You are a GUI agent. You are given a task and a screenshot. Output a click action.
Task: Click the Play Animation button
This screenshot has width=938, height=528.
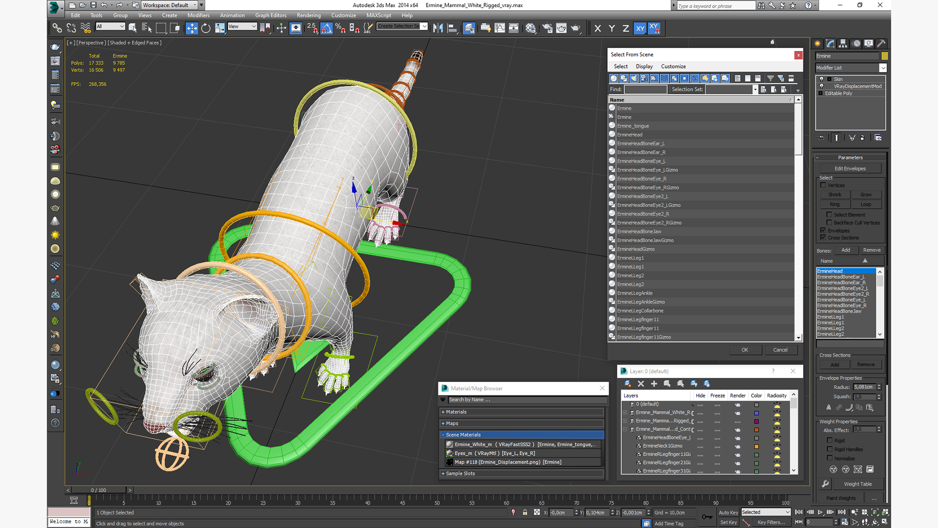coord(820,512)
